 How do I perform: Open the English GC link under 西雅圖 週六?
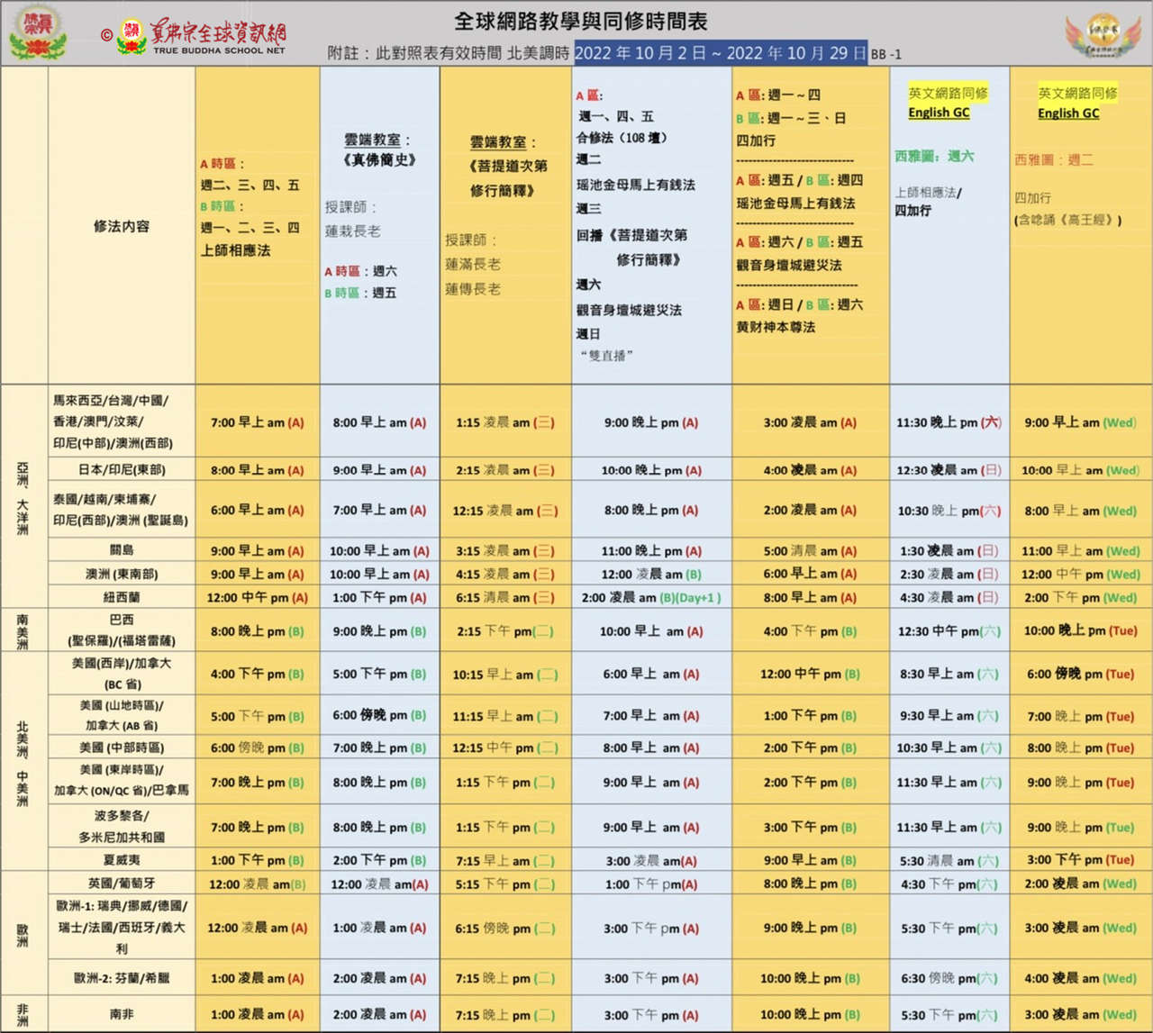pyautogui.click(x=939, y=113)
